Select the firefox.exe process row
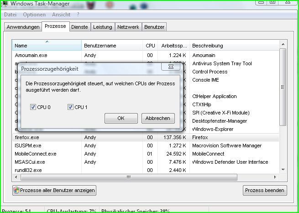299x213 pixels. [146, 137]
